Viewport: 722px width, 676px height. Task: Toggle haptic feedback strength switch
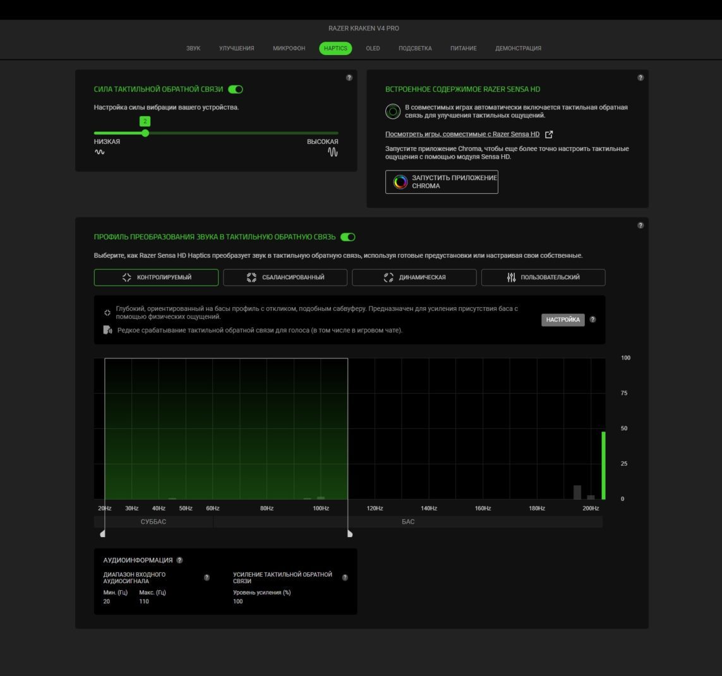236,89
